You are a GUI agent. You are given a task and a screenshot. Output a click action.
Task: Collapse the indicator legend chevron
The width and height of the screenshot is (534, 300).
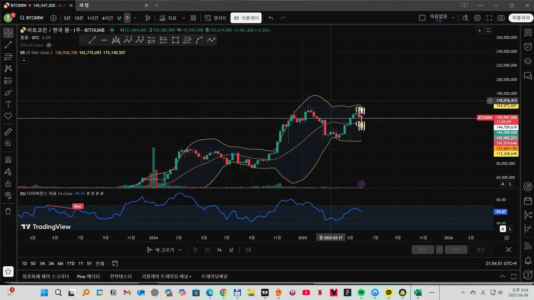click(24, 60)
